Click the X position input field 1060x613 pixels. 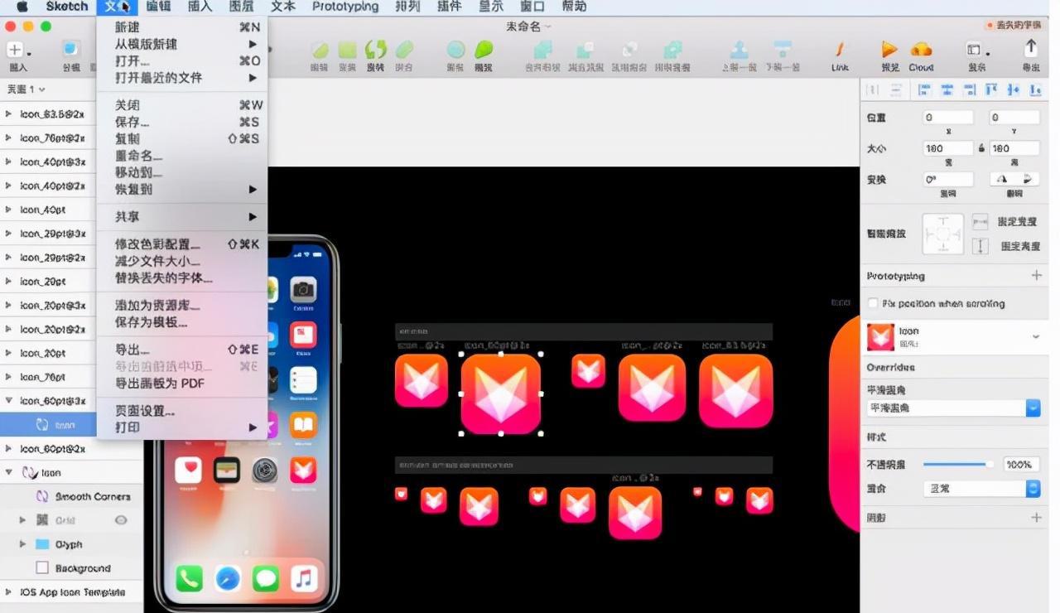point(948,118)
